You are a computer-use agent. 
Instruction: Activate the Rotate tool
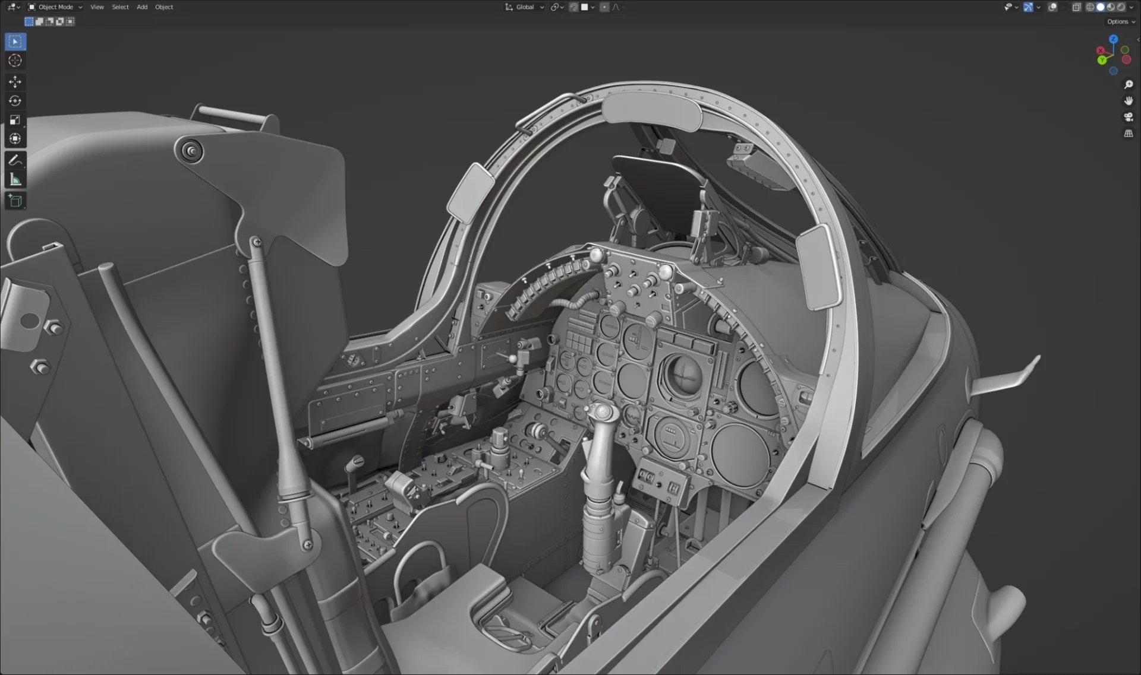pyautogui.click(x=15, y=101)
